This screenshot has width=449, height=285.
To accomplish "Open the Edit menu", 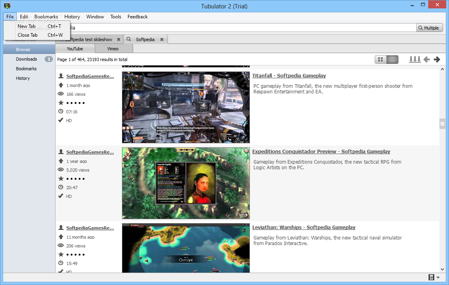I will 24,17.
